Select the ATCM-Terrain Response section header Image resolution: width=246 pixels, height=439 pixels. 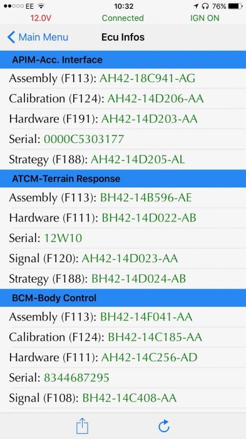123,179
